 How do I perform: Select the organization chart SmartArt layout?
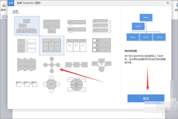pos(27,26)
